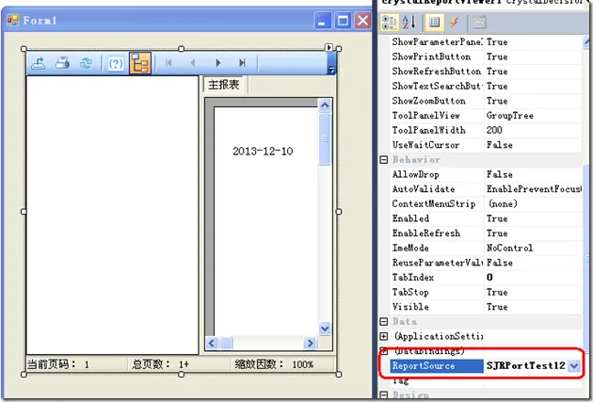Select the 主报表 tab

(224, 85)
